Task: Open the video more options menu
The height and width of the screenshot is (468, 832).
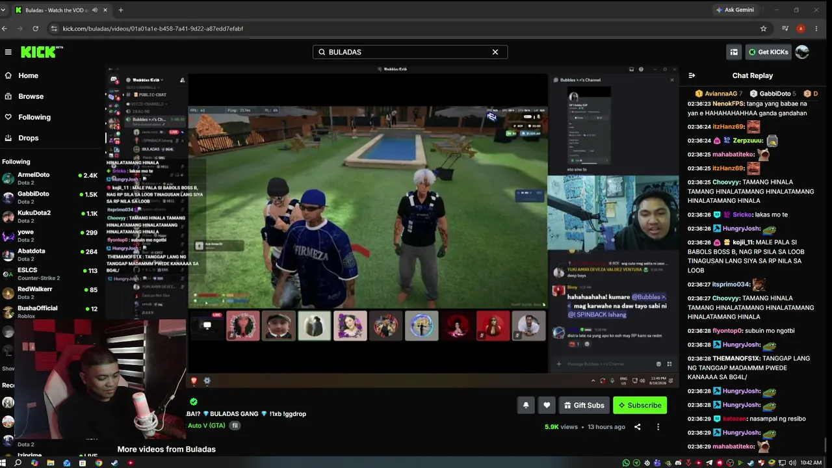Action: click(x=658, y=427)
